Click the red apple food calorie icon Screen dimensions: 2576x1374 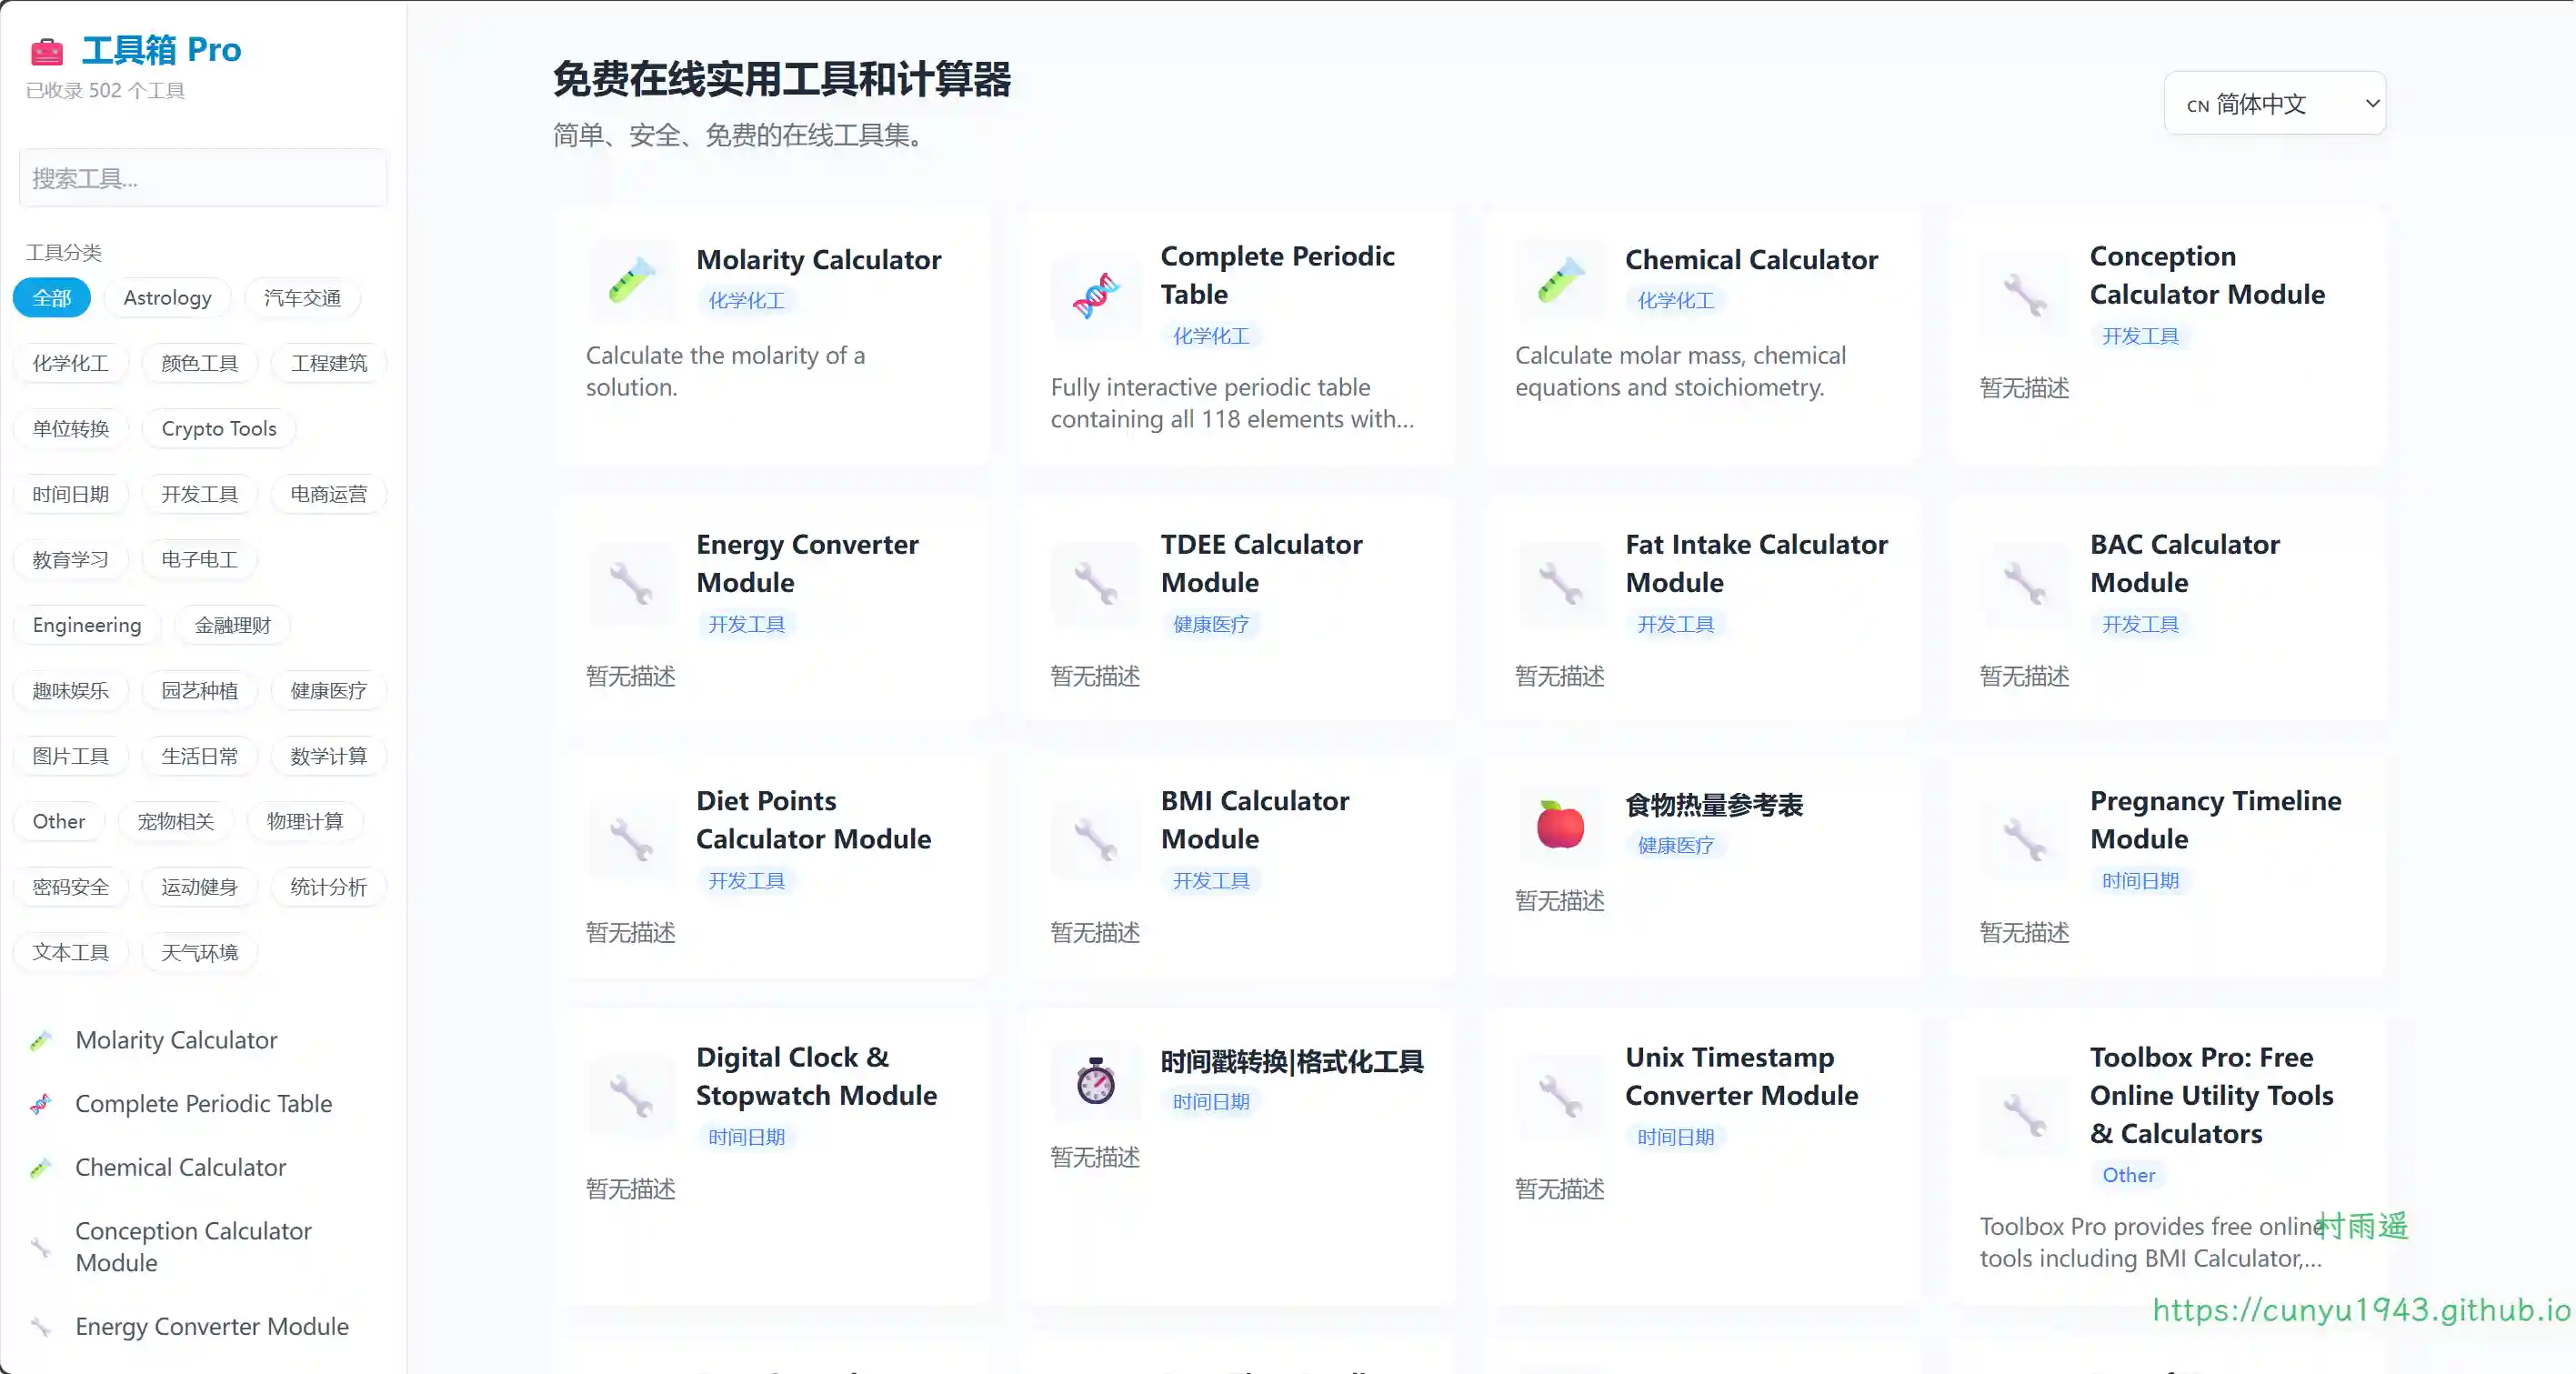pos(1560,825)
